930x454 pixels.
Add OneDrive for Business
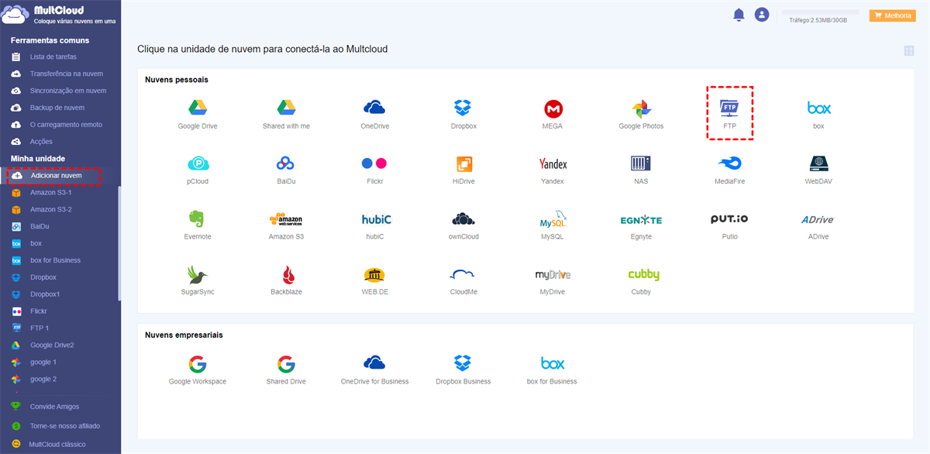point(374,370)
